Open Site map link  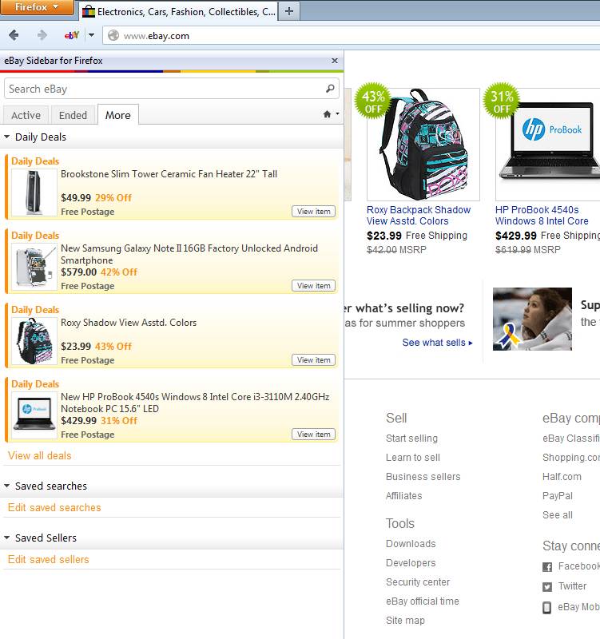pyautogui.click(x=405, y=621)
